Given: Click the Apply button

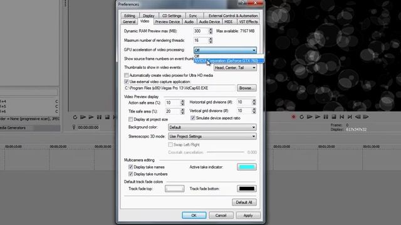Looking at the screenshot, I should coord(248,215).
